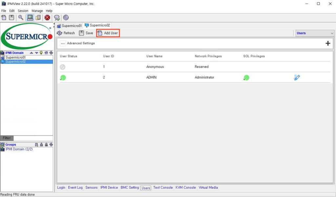Click the refresh icon in Groups header

click(51, 145)
